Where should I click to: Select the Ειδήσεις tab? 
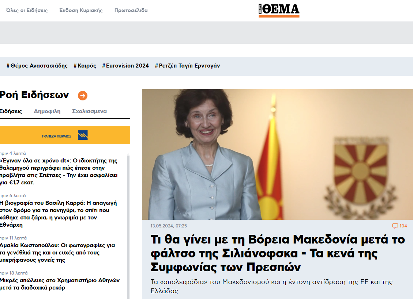click(11, 111)
